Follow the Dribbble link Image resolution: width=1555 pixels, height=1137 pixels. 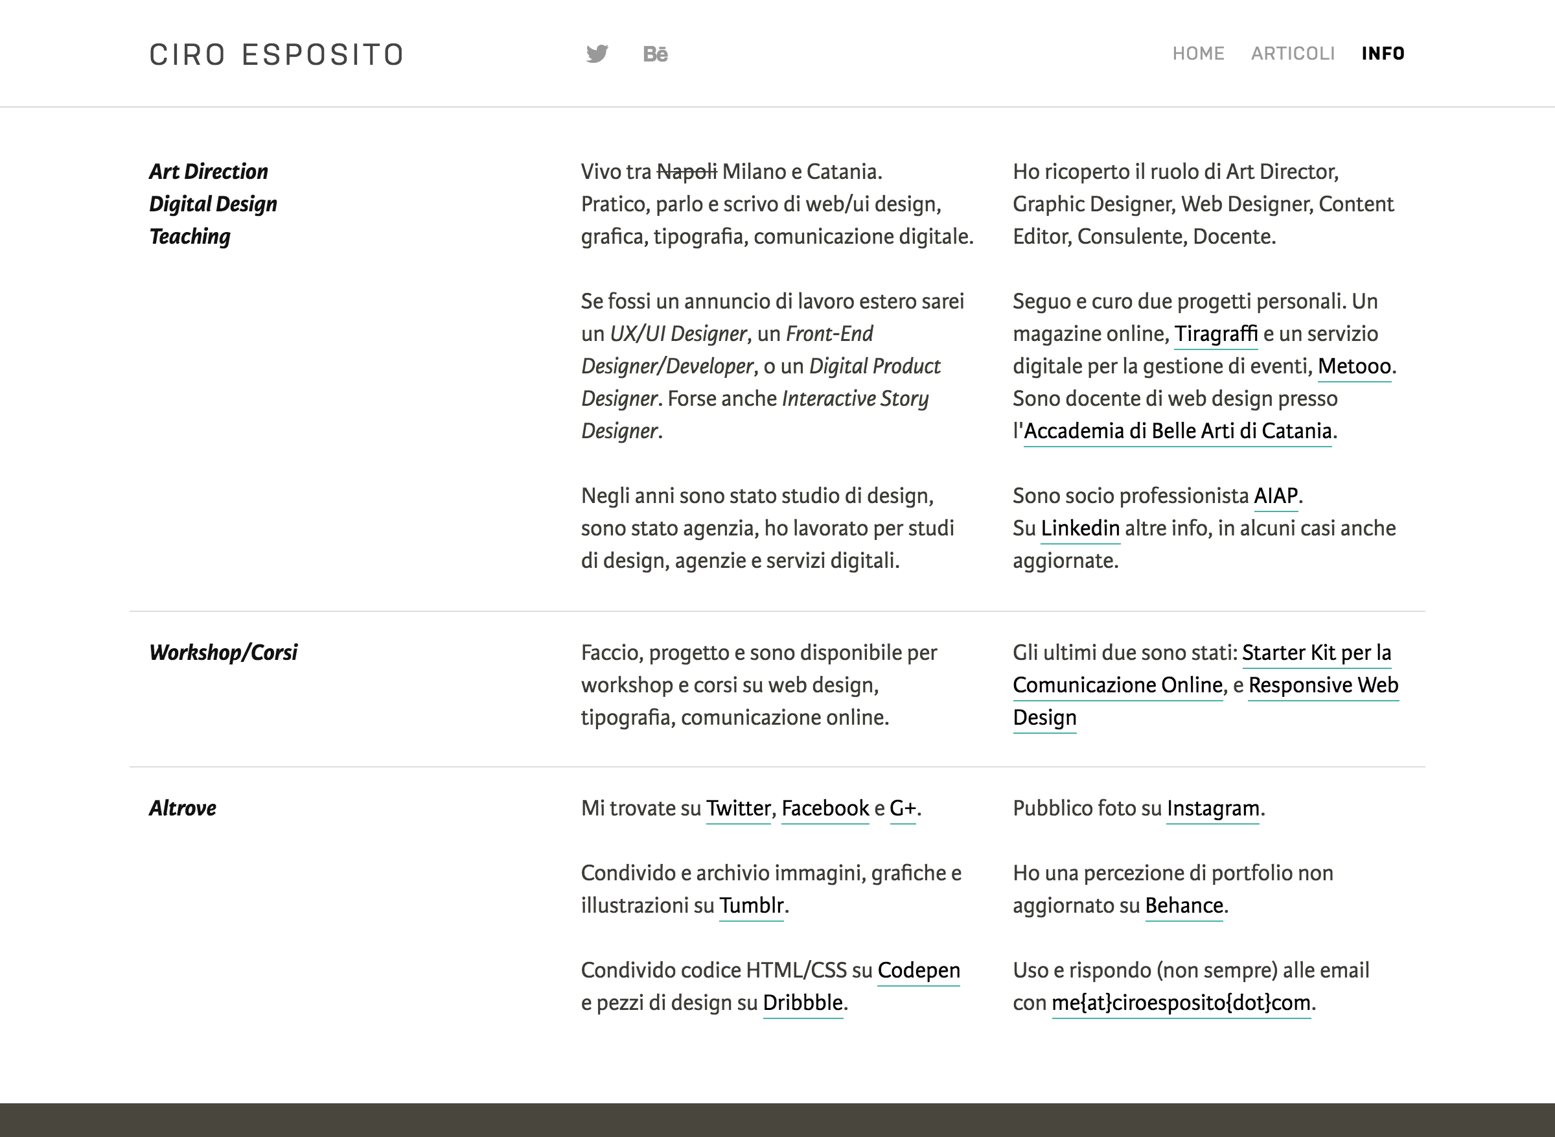coord(803,1002)
